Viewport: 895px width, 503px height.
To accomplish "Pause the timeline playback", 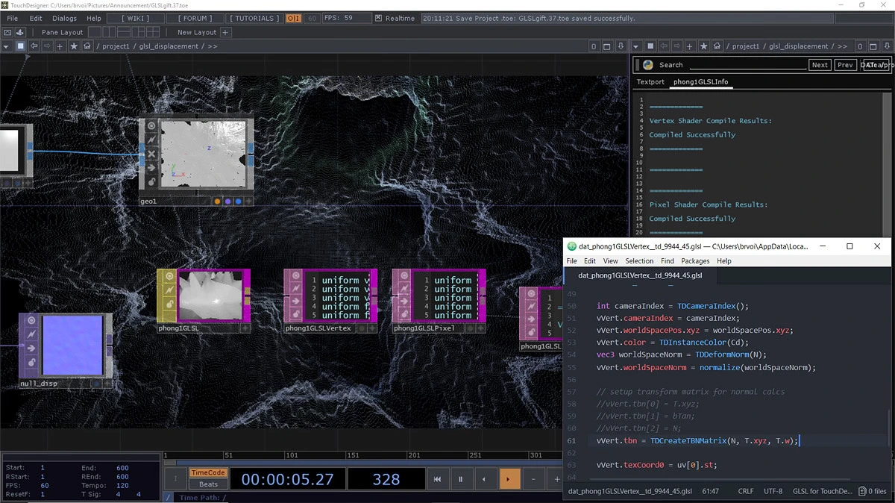I will pos(461,479).
